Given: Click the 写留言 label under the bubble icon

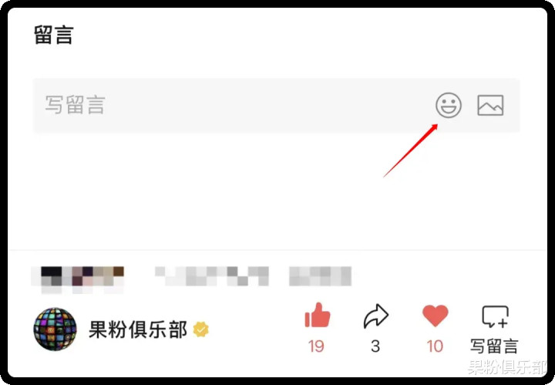Looking at the screenshot, I should (x=494, y=346).
